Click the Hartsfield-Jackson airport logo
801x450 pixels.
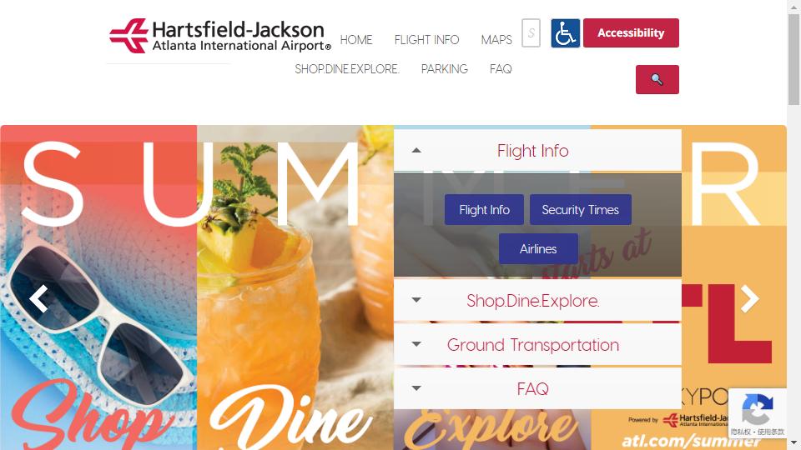220,36
